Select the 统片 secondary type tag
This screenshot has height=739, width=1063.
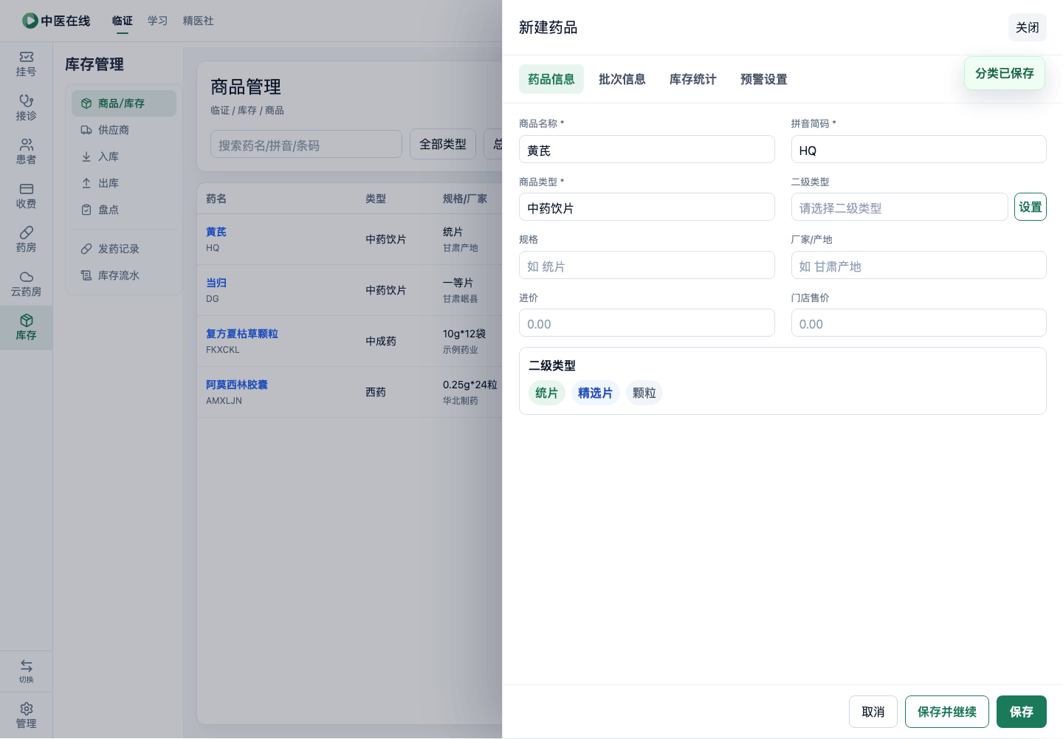547,393
